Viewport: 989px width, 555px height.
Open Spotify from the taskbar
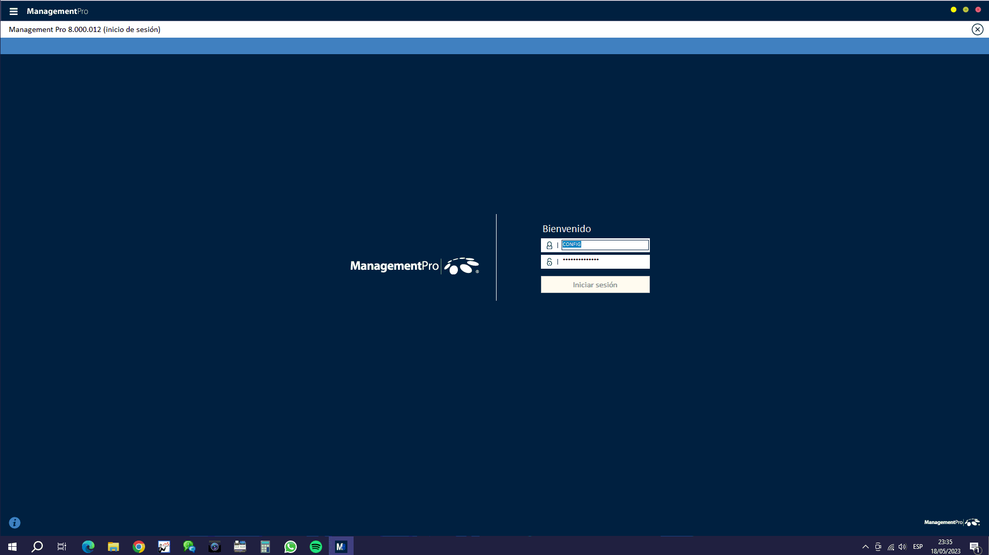[x=316, y=547]
